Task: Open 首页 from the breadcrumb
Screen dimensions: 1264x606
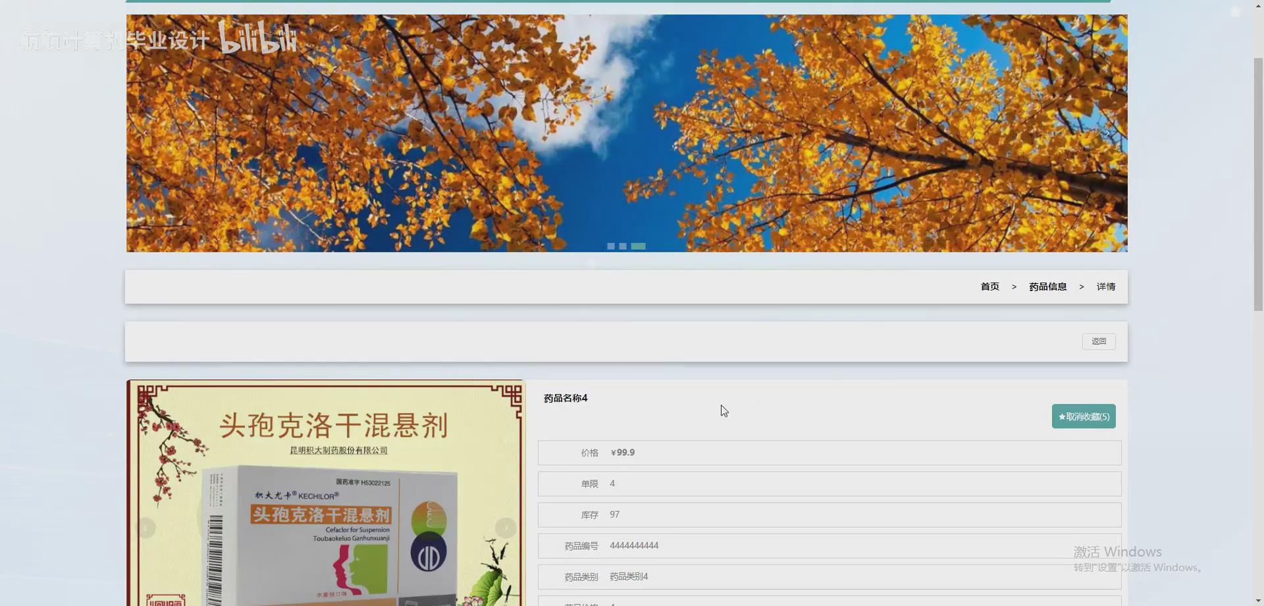Action: 989,287
